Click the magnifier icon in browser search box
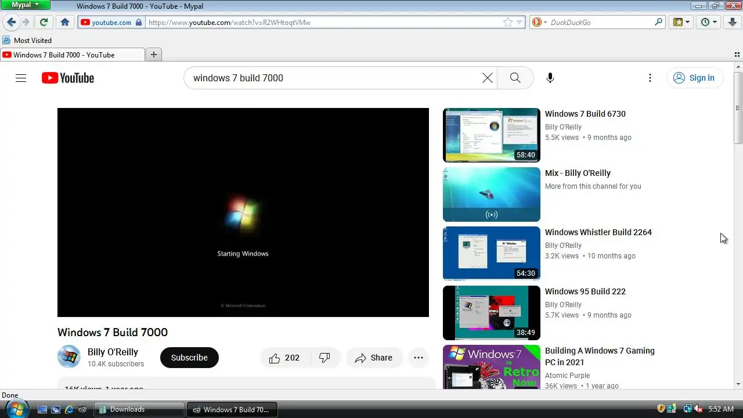Screen dimensions: 743x418 coord(659,22)
